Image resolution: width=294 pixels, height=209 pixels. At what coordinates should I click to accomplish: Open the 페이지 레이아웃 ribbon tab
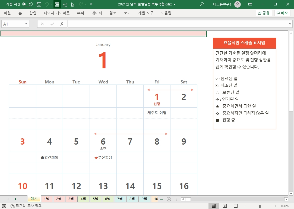tap(57, 13)
